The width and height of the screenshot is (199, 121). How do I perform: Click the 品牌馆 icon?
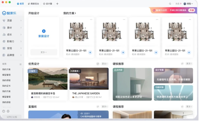[x=4, y=55]
